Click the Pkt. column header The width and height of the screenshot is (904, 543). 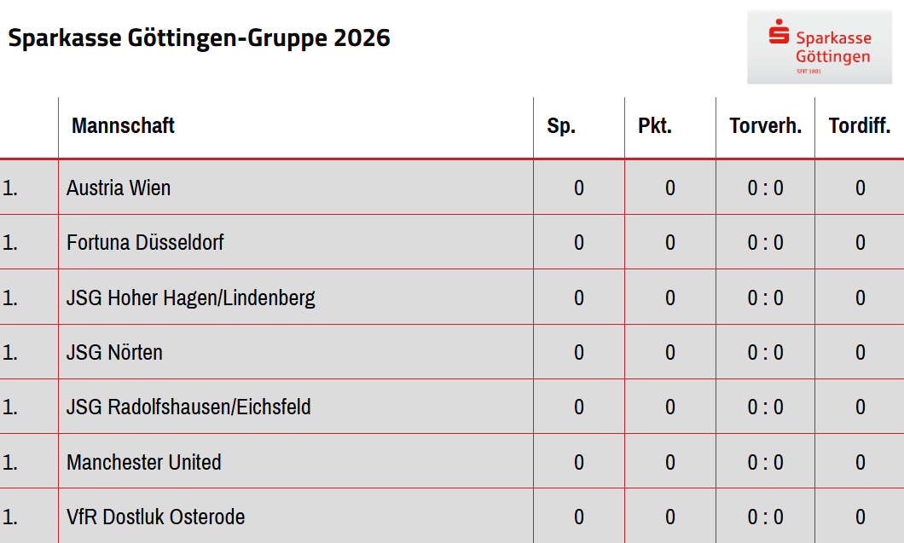pyautogui.click(x=655, y=126)
